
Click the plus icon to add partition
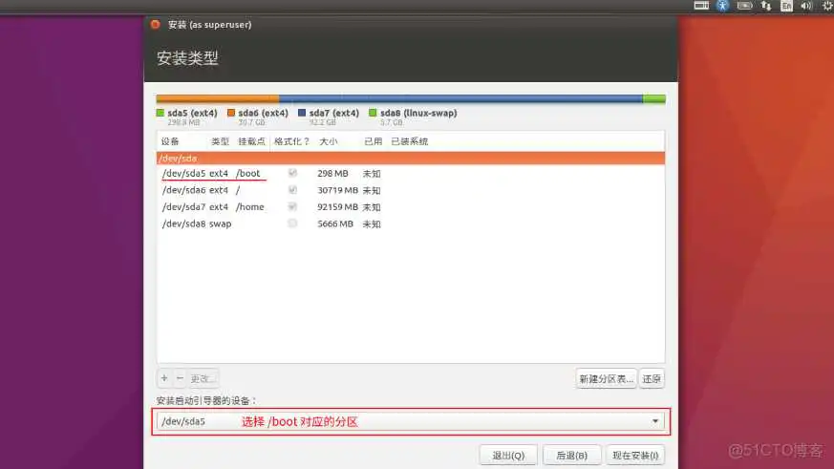pos(164,378)
